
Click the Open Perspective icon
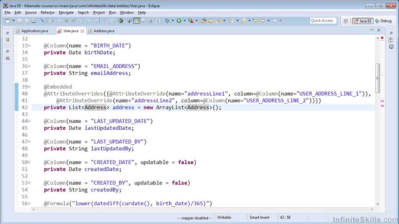tap(345, 21)
